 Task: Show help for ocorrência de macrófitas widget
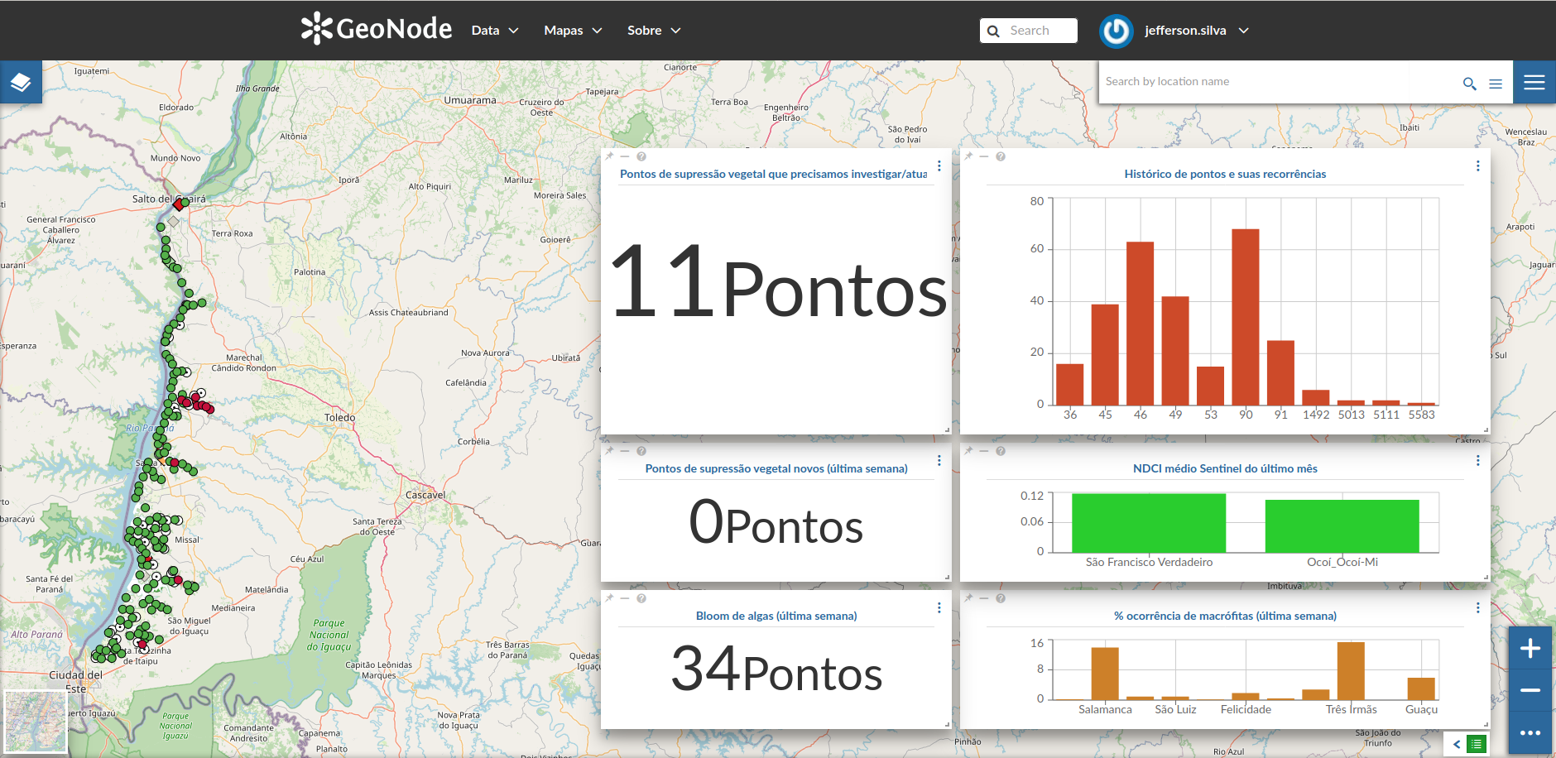(x=1001, y=598)
